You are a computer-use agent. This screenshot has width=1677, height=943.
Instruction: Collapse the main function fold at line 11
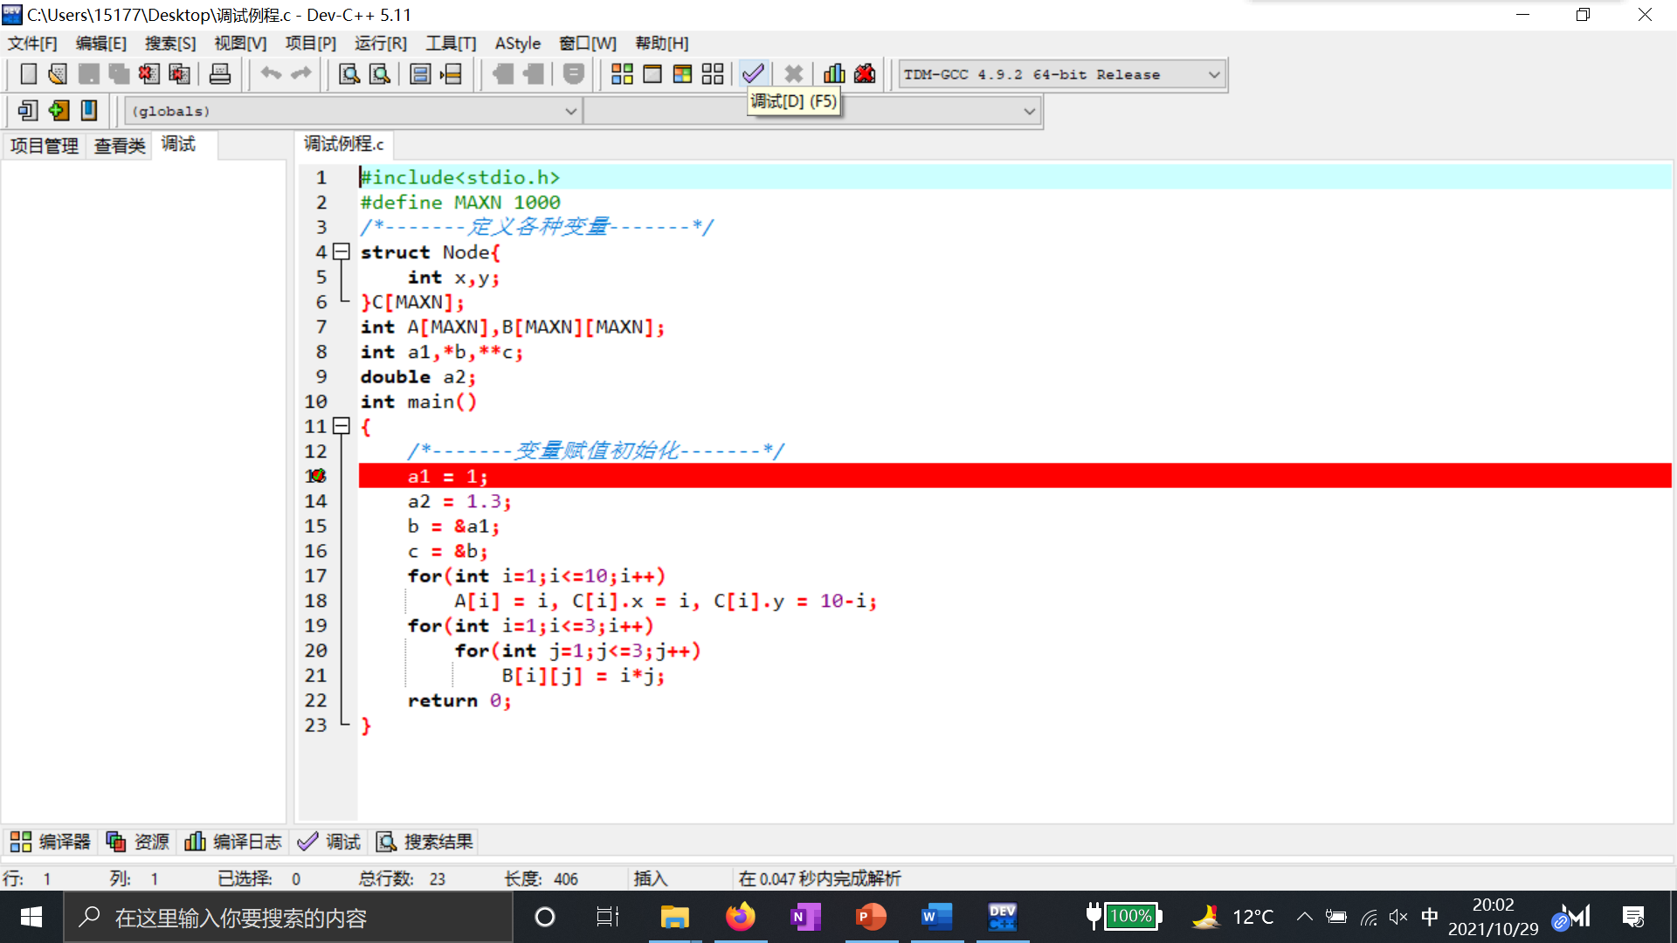tap(342, 427)
